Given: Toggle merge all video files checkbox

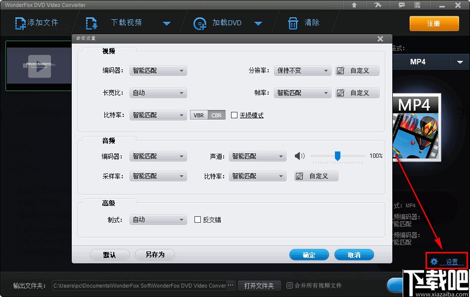Looking at the screenshot, I should (289, 285).
